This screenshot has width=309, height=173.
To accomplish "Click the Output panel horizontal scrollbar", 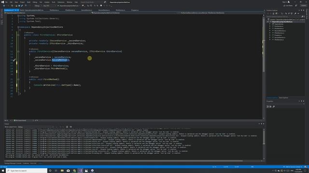I will coord(133,161).
